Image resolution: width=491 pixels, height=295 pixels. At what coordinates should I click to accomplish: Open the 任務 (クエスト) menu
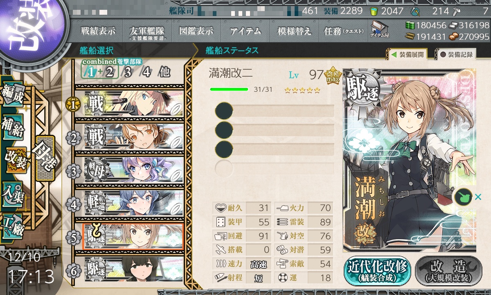click(x=344, y=31)
